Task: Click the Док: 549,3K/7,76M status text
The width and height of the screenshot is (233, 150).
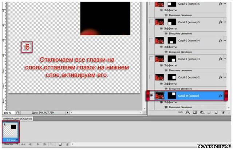Action: click(43, 113)
